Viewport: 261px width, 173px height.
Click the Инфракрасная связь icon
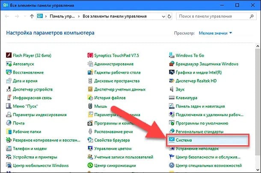(x=9, y=97)
